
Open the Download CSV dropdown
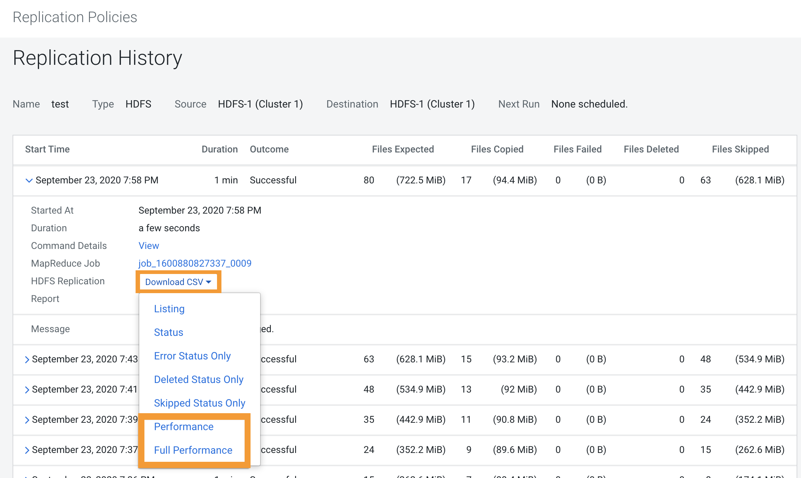178,282
